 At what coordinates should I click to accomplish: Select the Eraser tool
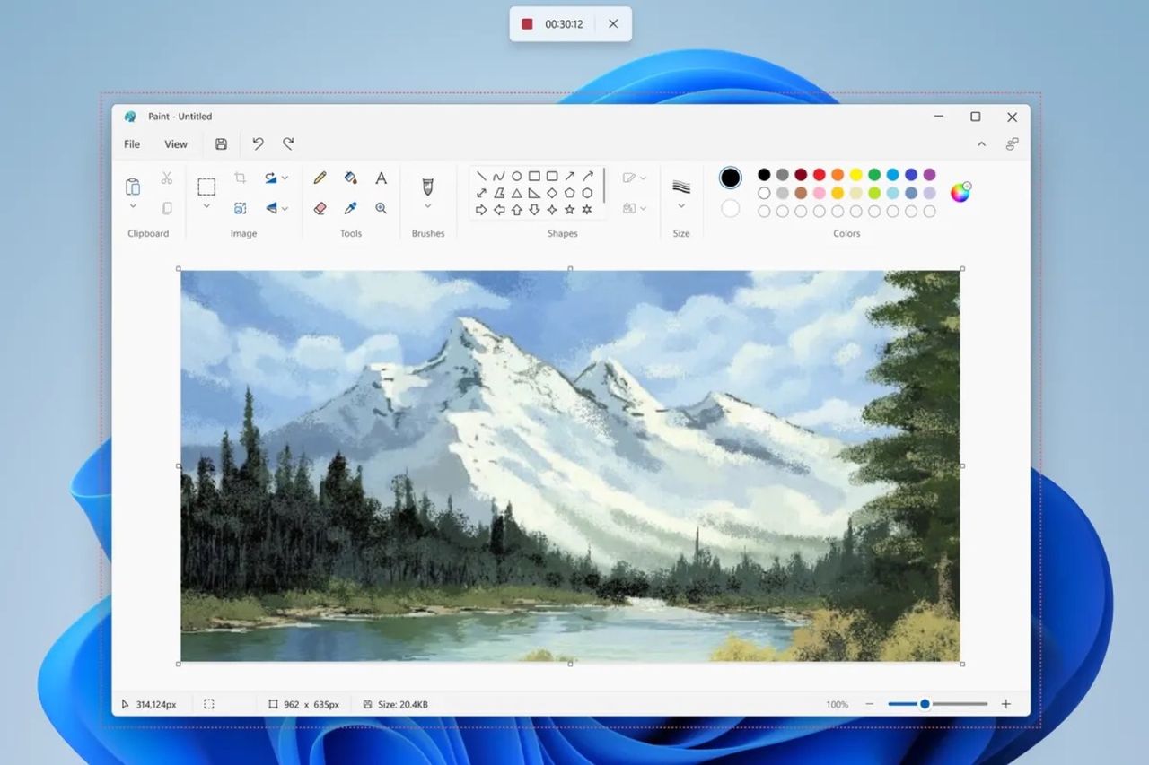pos(320,208)
